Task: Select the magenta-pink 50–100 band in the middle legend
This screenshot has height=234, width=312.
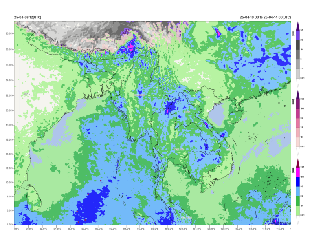Action: pos(298,113)
